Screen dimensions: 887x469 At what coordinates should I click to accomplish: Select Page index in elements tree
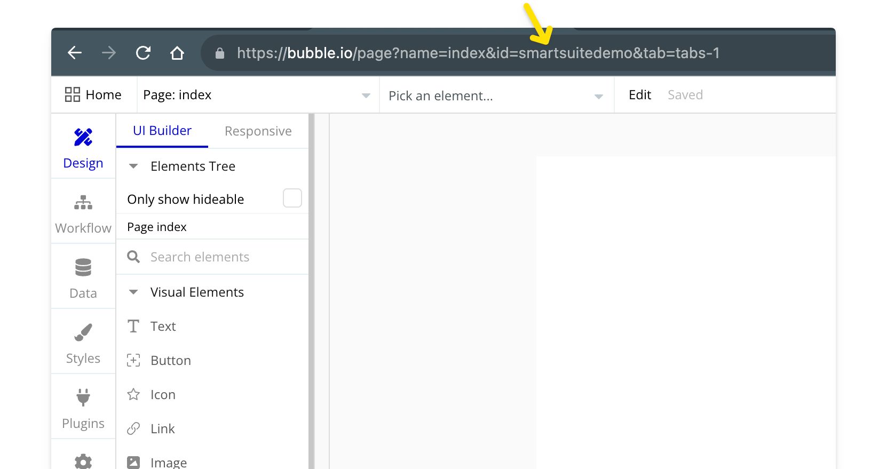click(157, 227)
